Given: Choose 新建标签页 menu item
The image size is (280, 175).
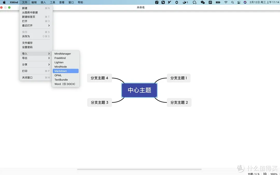Looking at the screenshot, I should coord(36,17).
